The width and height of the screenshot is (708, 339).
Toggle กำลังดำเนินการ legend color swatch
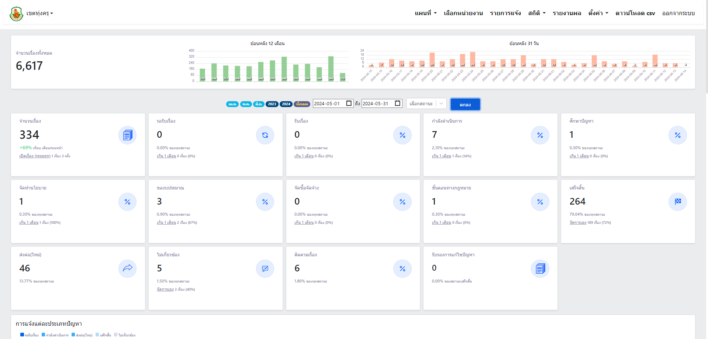click(x=44, y=335)
